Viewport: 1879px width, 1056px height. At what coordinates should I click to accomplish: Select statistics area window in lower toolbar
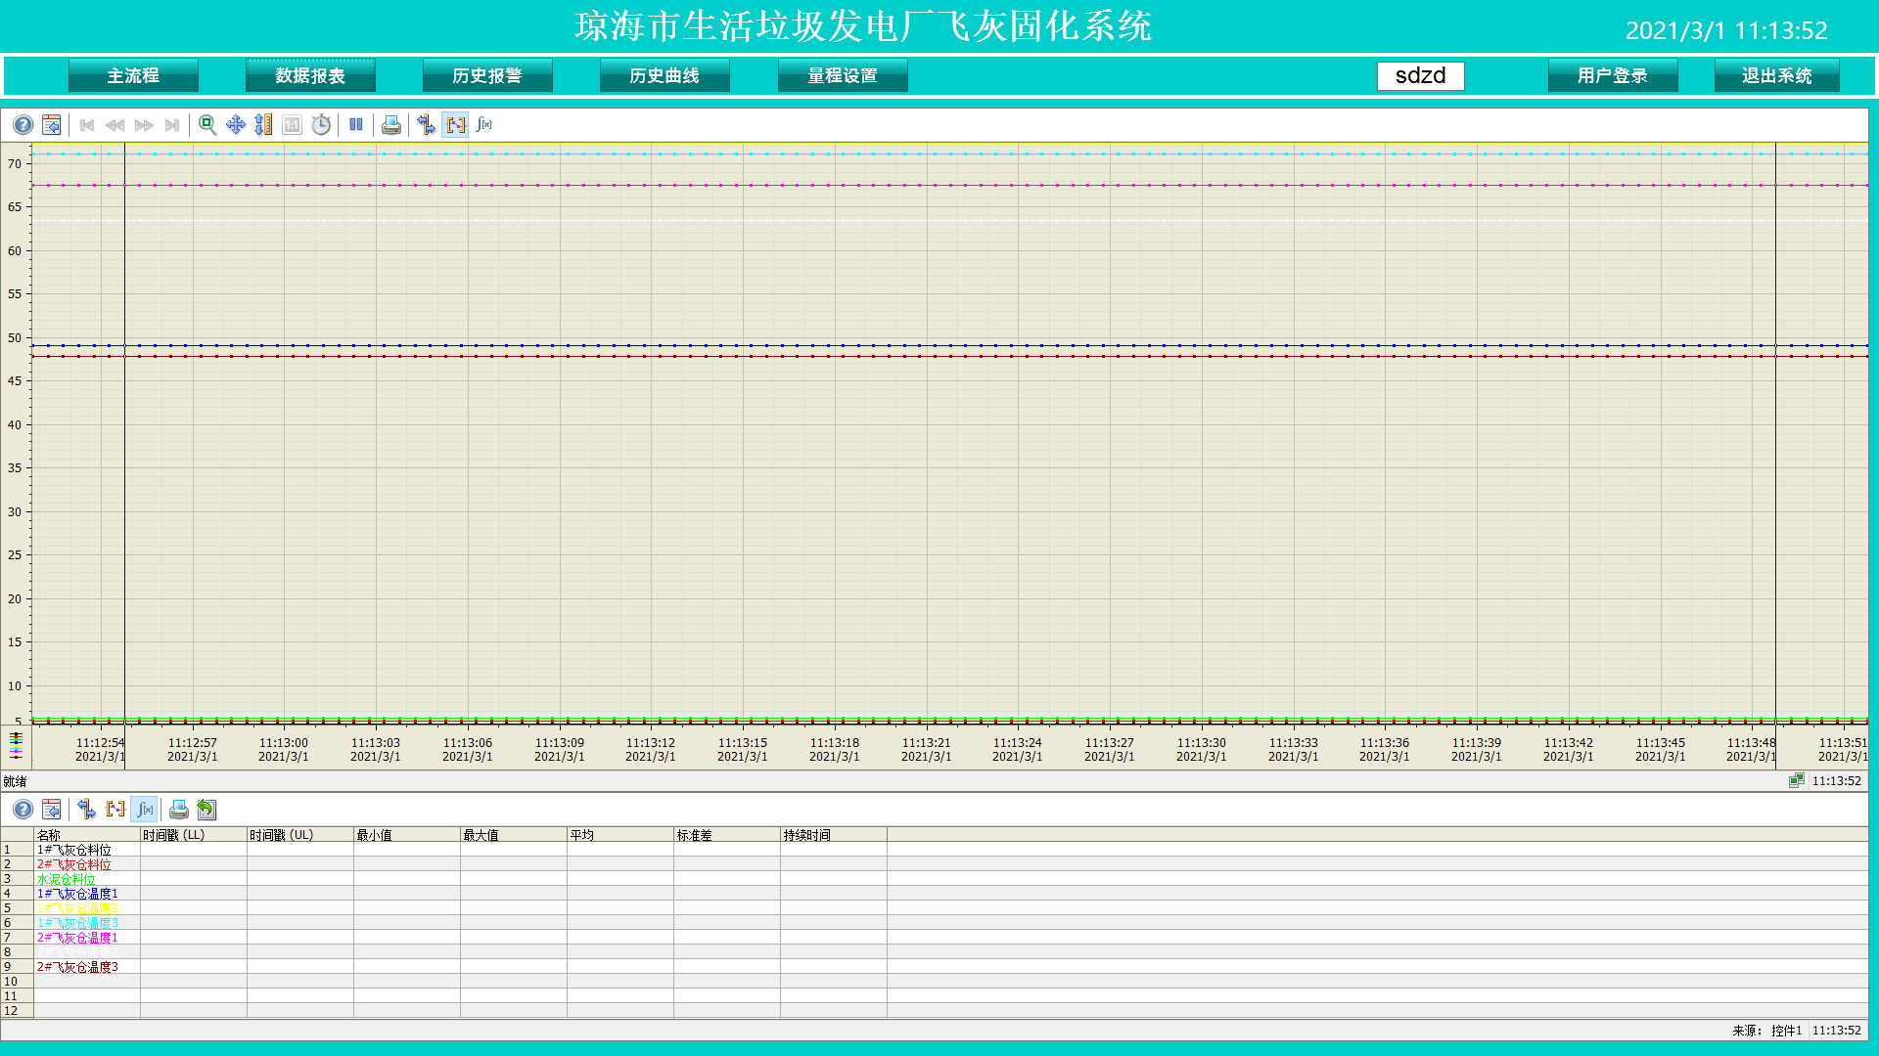click(x=115, y=810)
